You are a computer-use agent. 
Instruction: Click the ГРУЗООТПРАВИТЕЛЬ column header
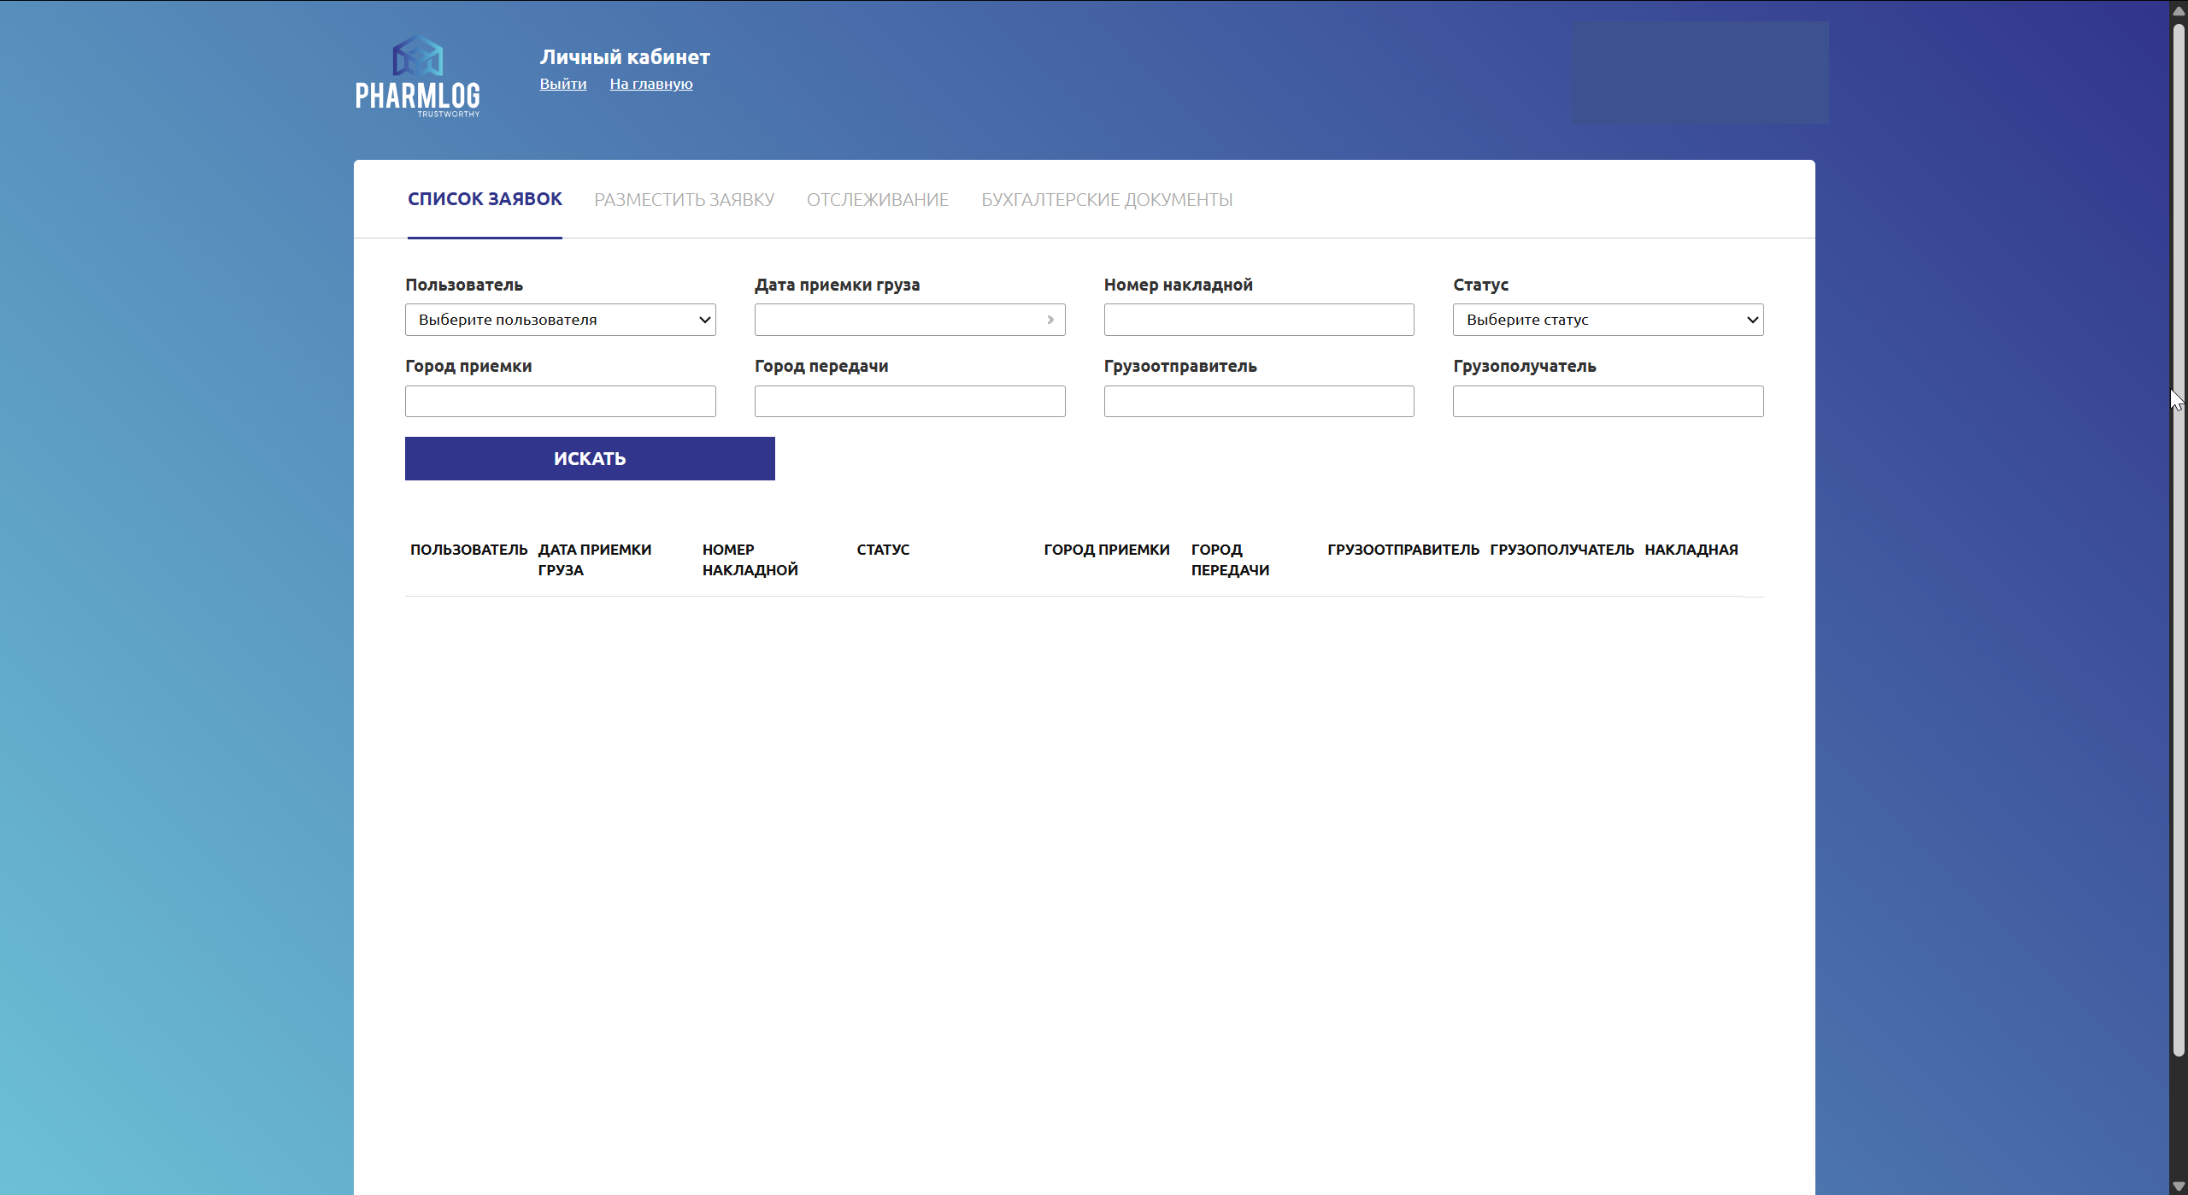tap(1403, 550)
